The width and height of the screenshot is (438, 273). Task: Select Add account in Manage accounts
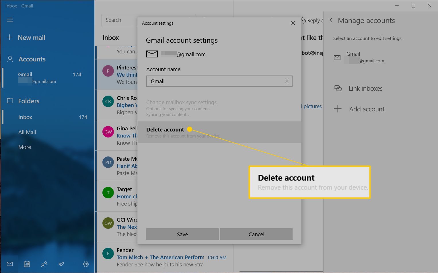coord(367,109)
